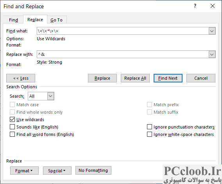Open the Format menu button
The image size is (222, 184).
[24, 171]
